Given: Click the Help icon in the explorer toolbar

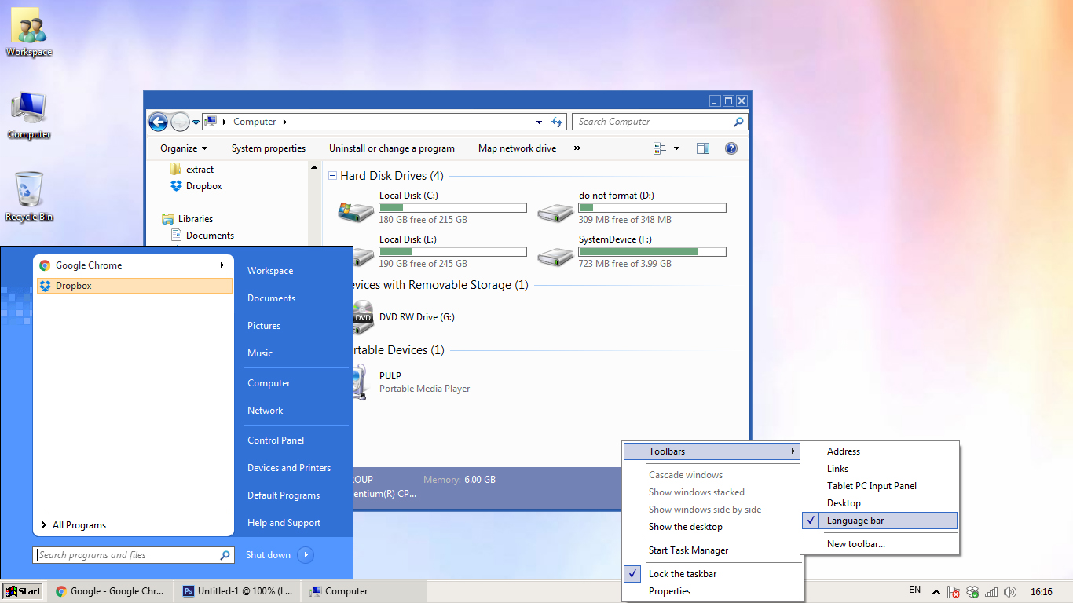Looking at the screenshot, I should (x=731, y=148).
